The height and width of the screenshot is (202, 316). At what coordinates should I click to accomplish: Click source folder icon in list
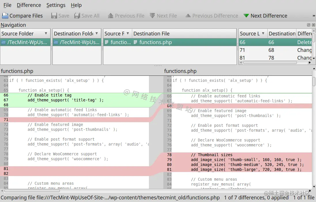coord(4,42)
